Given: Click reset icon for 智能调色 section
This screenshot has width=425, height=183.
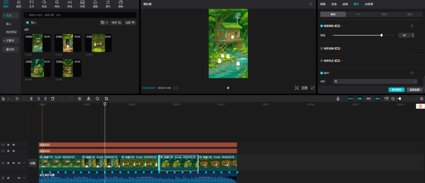Looking at the screenshot, I should (412, 26).
